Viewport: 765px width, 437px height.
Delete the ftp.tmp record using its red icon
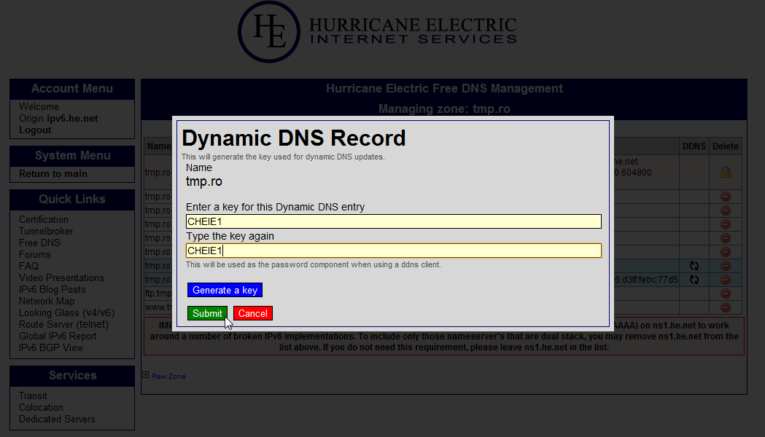[x=725, y=294]
